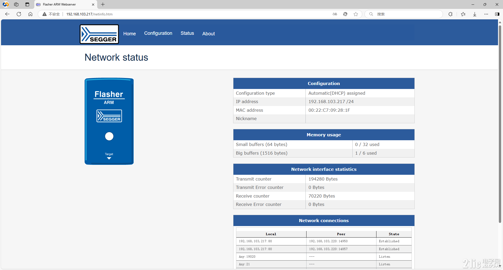This screenshot has width=503, height=270.
Task: Select the Flasher ARM Webserver tab
Action: (65, 4)
